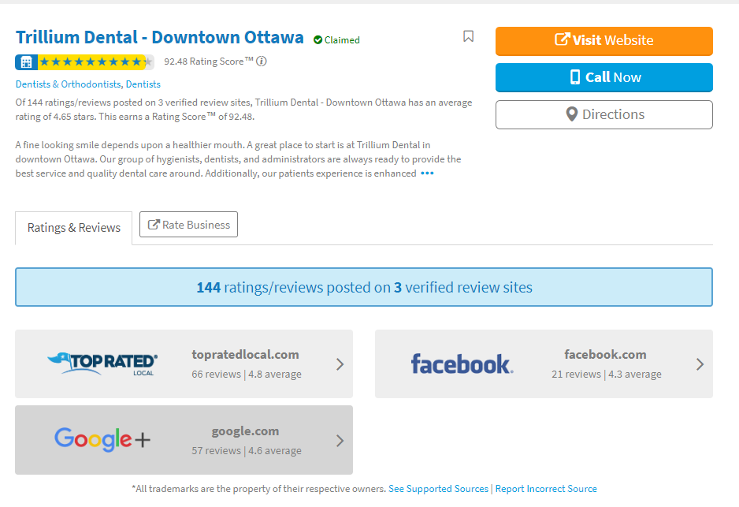Click the Call Now blue button
Image resolution: width=739 pixels, height=507 pixels.
coord(603,77)
